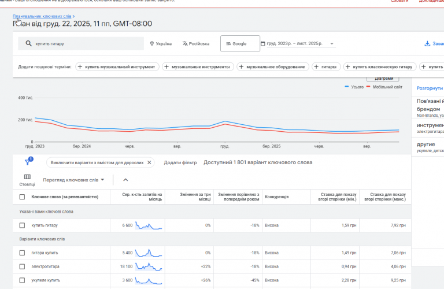
Task: Click the купить гитару search field
Action: [x=81, y=43]
